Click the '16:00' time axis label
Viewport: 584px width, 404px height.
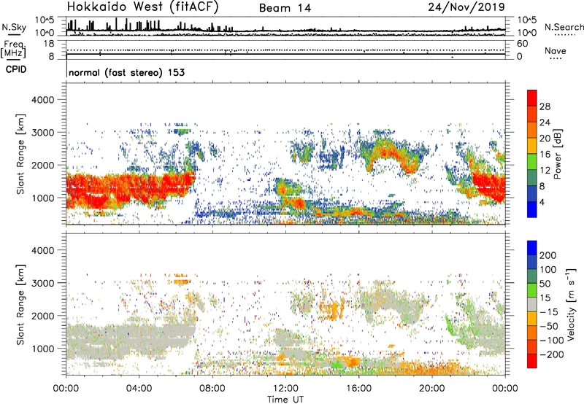click(358, 389)
